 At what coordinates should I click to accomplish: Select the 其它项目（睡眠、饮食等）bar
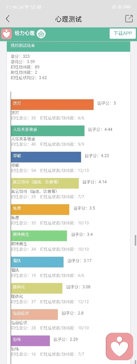click(x=45, y=183)
